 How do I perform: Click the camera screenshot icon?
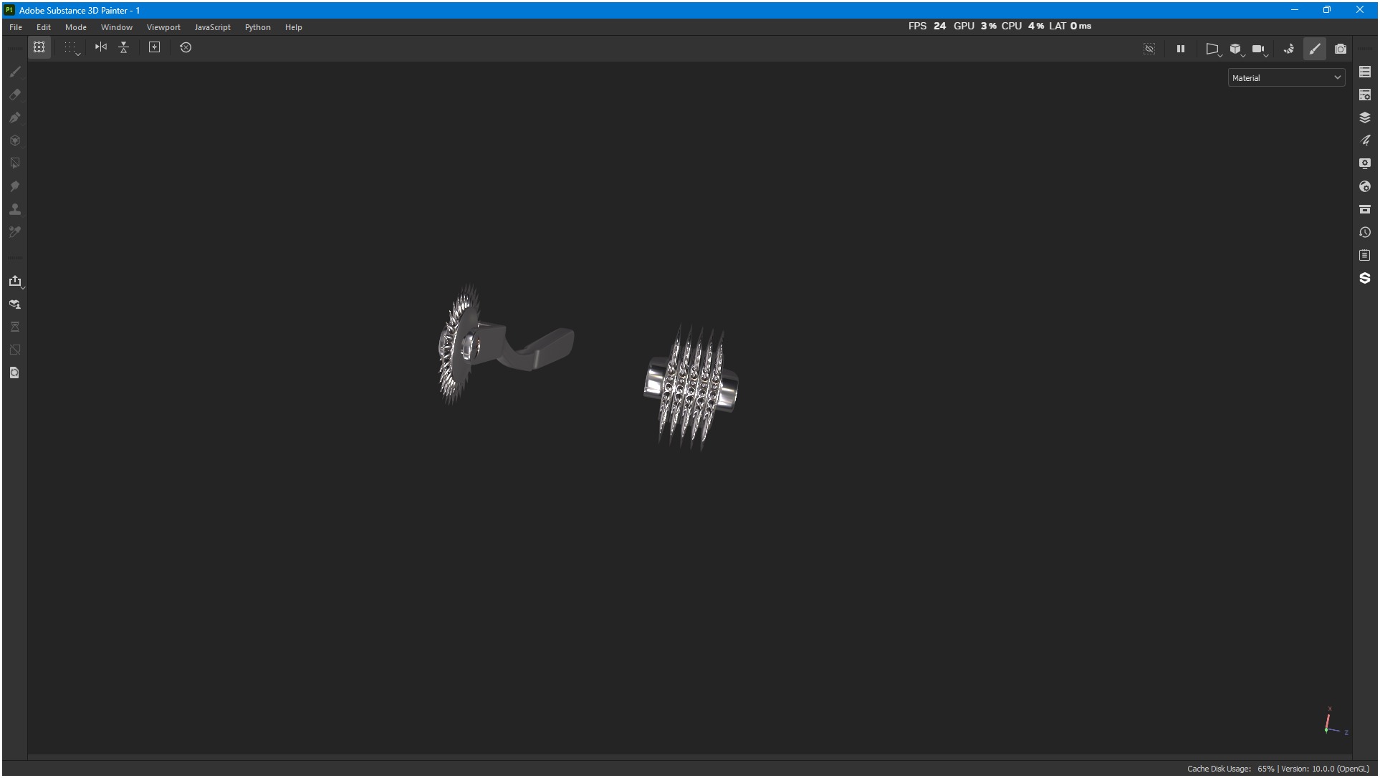click(x=1340, y=49)
